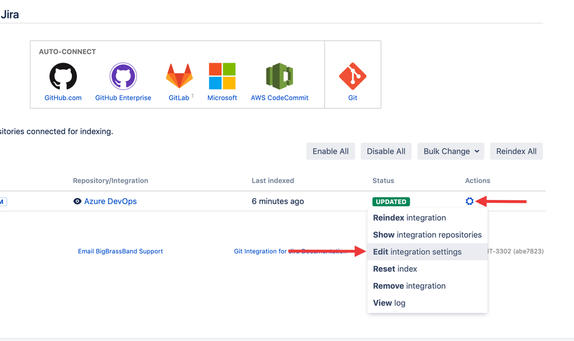Screen dimensions: 574x341
Task: Click the GitHub.com octocat icon
Action: 63,76
